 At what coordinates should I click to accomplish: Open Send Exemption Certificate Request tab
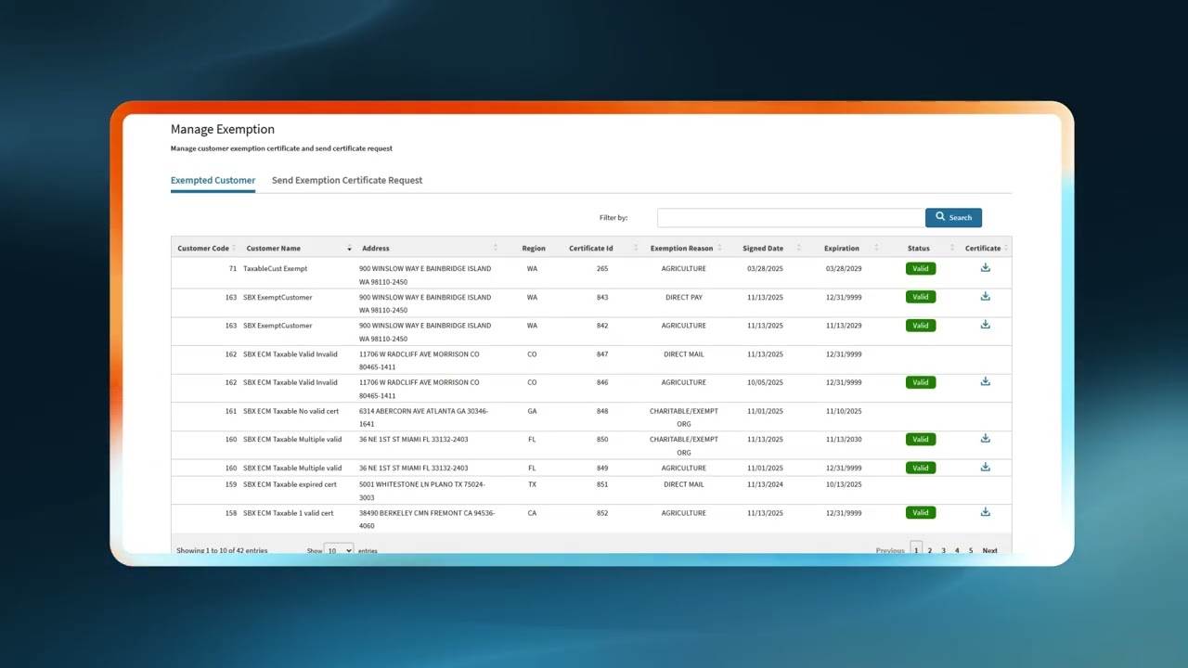[x=347, y=180]
